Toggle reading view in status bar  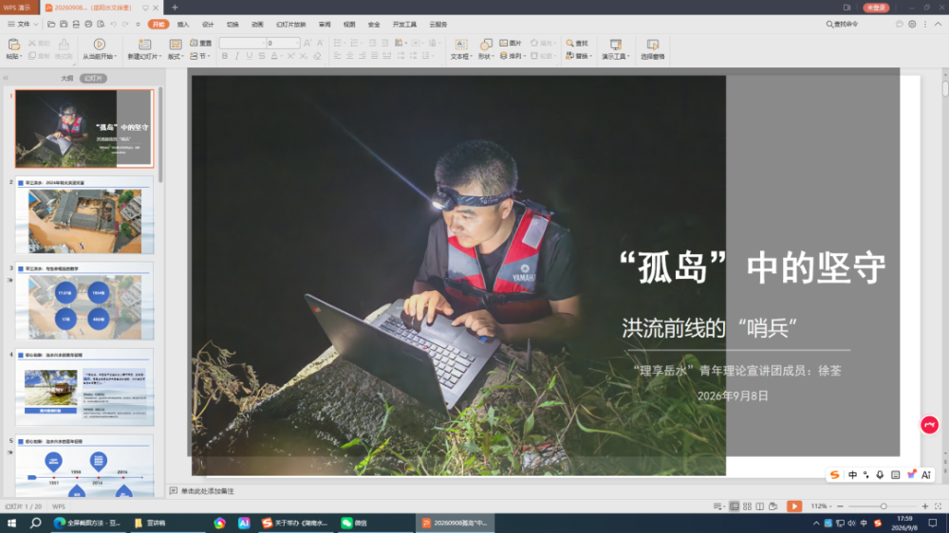[759, 506]
